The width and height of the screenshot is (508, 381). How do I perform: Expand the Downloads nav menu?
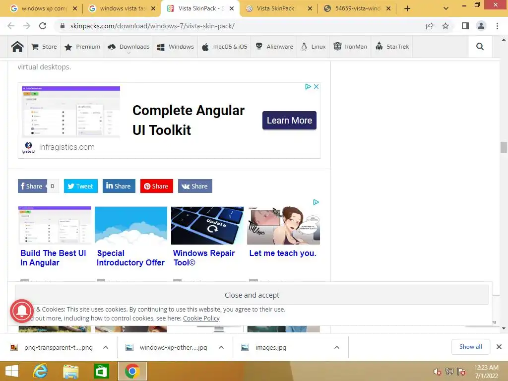pyautogui.click(x=128, y=47)
